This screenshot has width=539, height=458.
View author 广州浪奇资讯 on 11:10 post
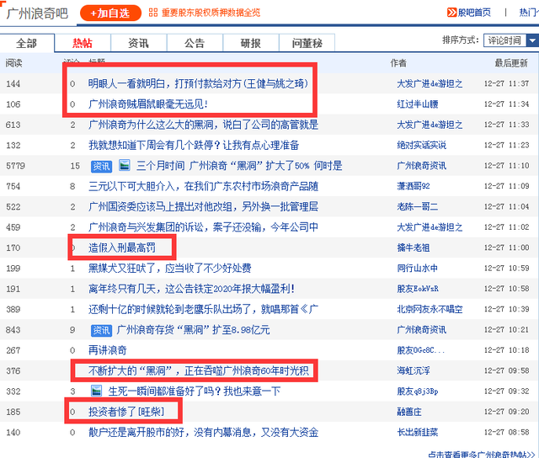pos(421,166)
